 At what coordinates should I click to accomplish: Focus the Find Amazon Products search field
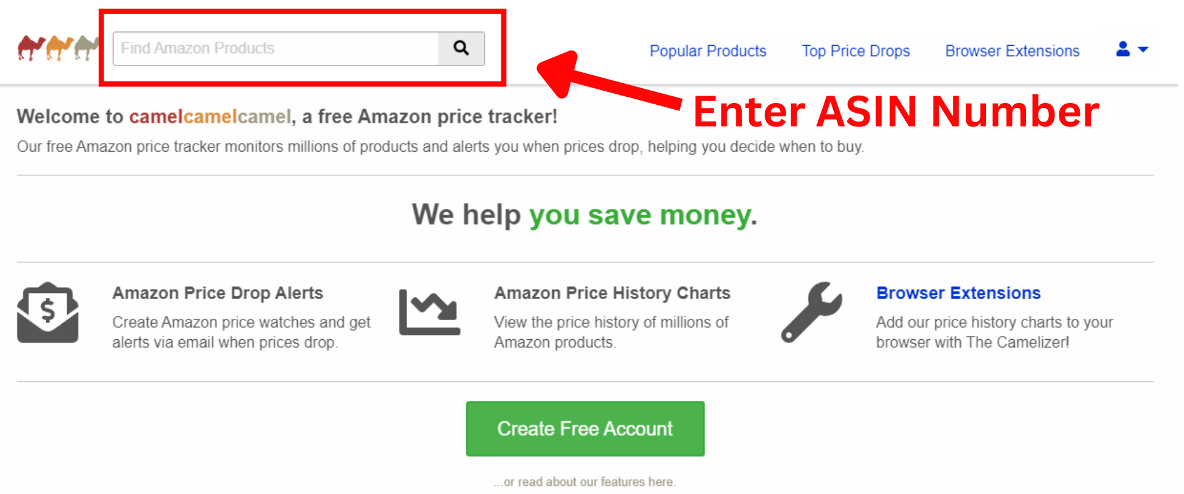pos(276,48)
